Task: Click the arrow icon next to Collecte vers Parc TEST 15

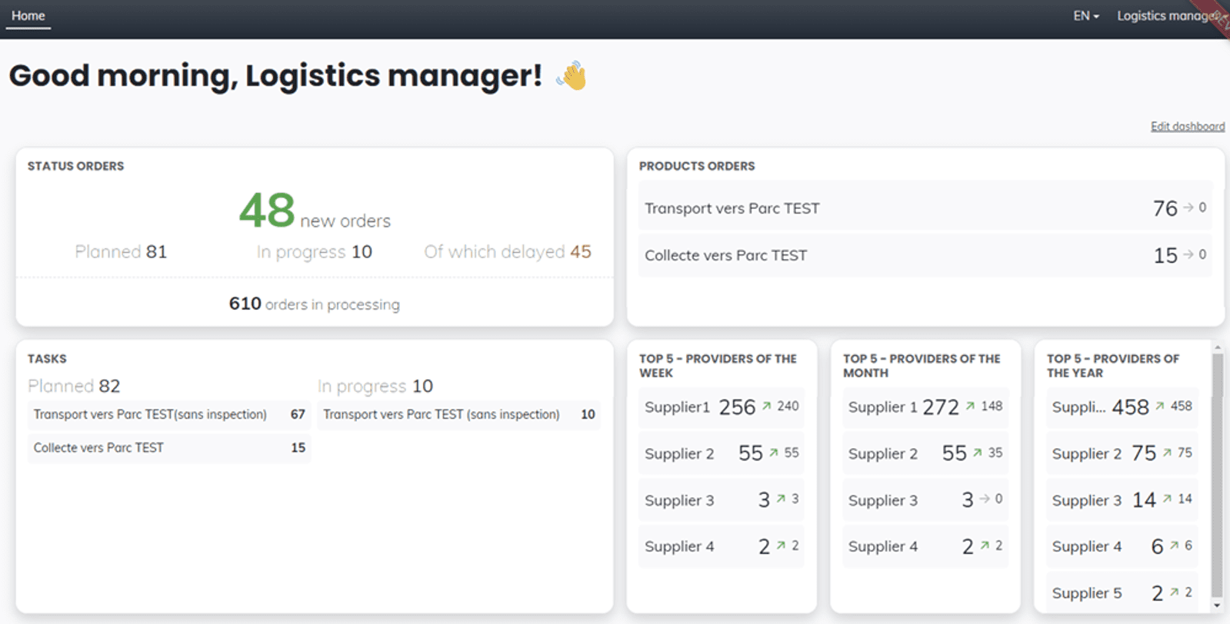Action: pyautogui.click(x=1188, y=254)
